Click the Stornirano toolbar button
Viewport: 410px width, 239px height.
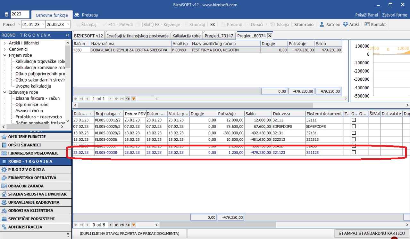304,24
